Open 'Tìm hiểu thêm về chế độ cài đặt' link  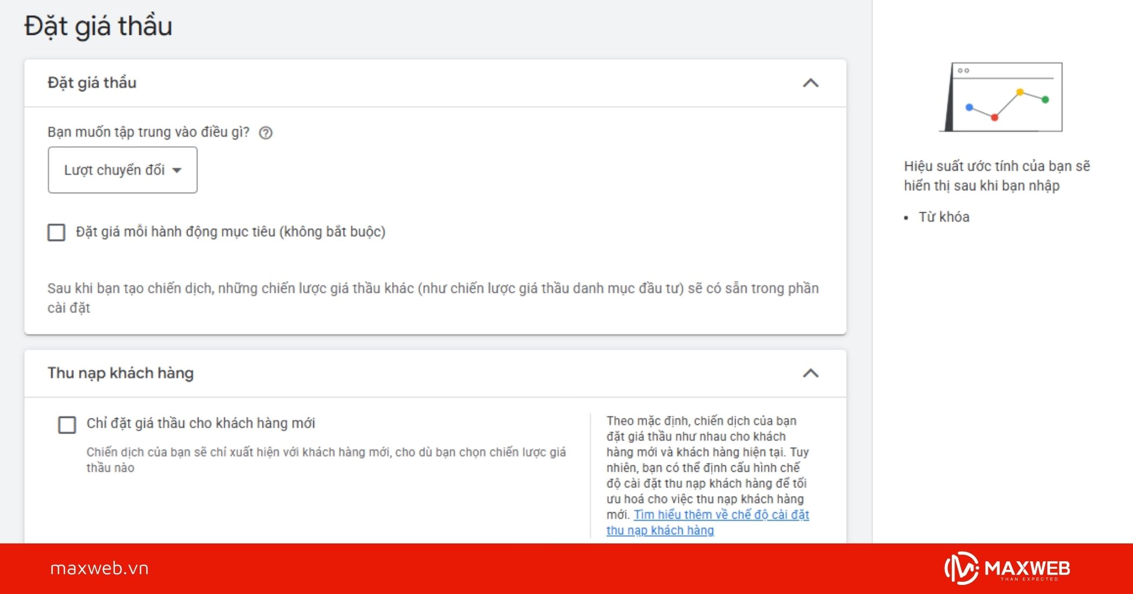(x=721, y=515)
